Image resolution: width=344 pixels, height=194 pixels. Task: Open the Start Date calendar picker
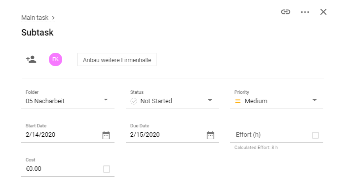click(x=106, y=135)
